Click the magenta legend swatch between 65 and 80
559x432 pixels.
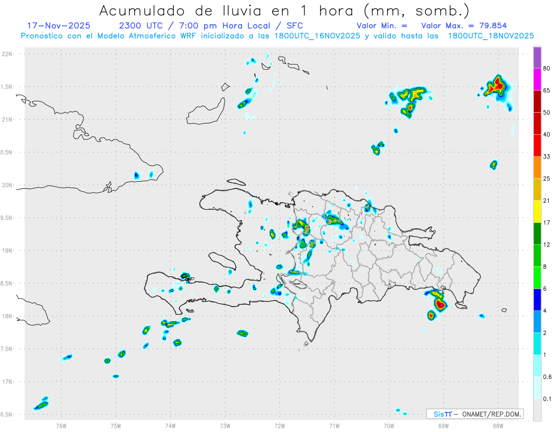537,79
